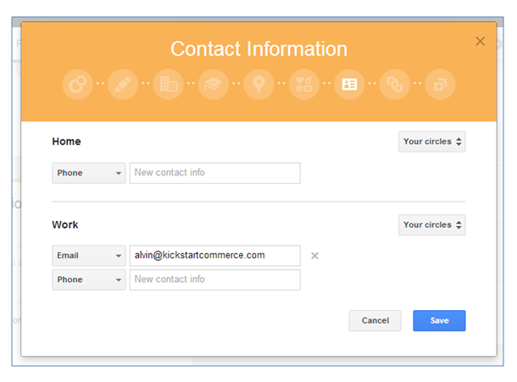Open Work 'Your circles' visibility dropdown

(x=432, y=224)
